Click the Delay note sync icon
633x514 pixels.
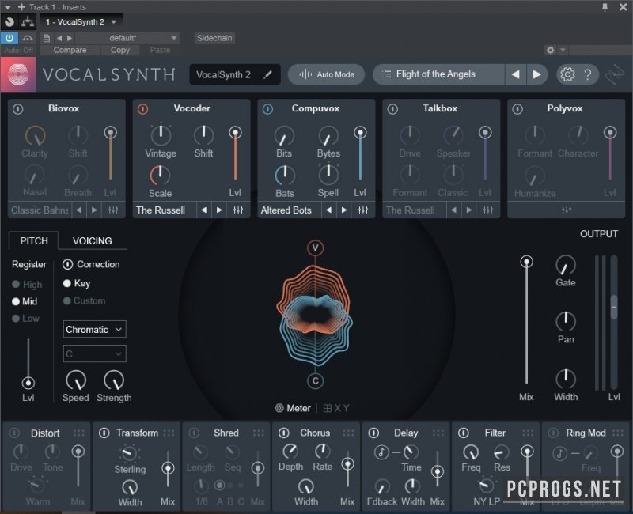pos(381,452)
